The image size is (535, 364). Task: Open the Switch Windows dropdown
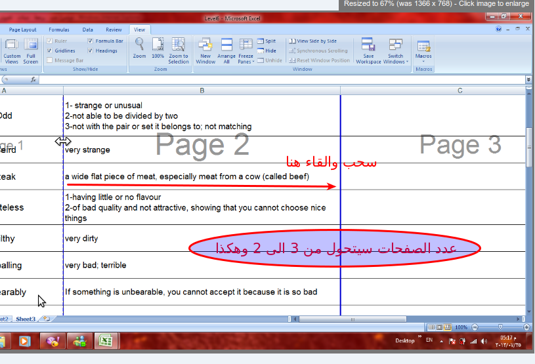[x=395, y=51]
